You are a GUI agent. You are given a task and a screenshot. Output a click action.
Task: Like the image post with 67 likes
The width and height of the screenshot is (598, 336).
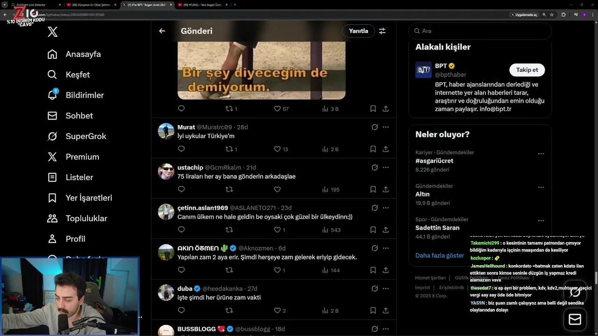(281, 109)
